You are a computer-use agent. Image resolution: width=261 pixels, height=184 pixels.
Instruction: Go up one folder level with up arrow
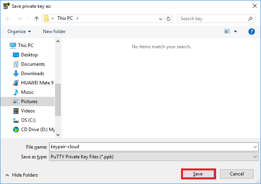[37, 19]
